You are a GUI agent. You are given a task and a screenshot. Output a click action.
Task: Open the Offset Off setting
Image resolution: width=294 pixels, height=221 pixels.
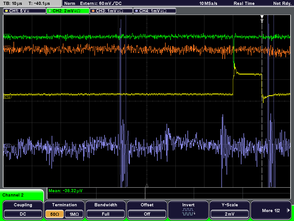(x=147, y=214)
